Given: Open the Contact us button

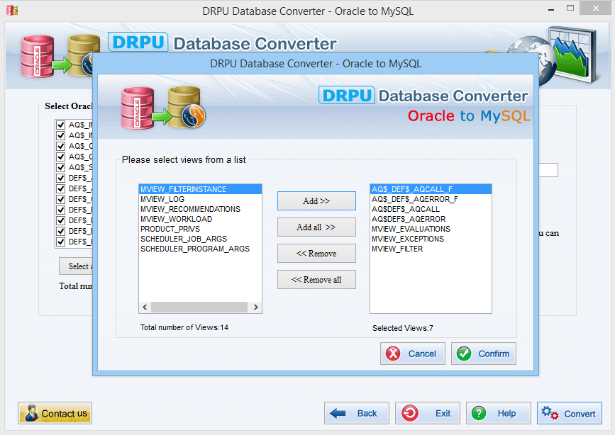Looking at the screenshot, I should click(x=55, y=413).
